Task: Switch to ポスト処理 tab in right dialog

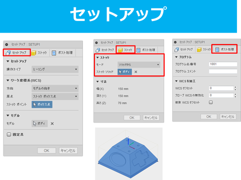Action: point(224,49)
